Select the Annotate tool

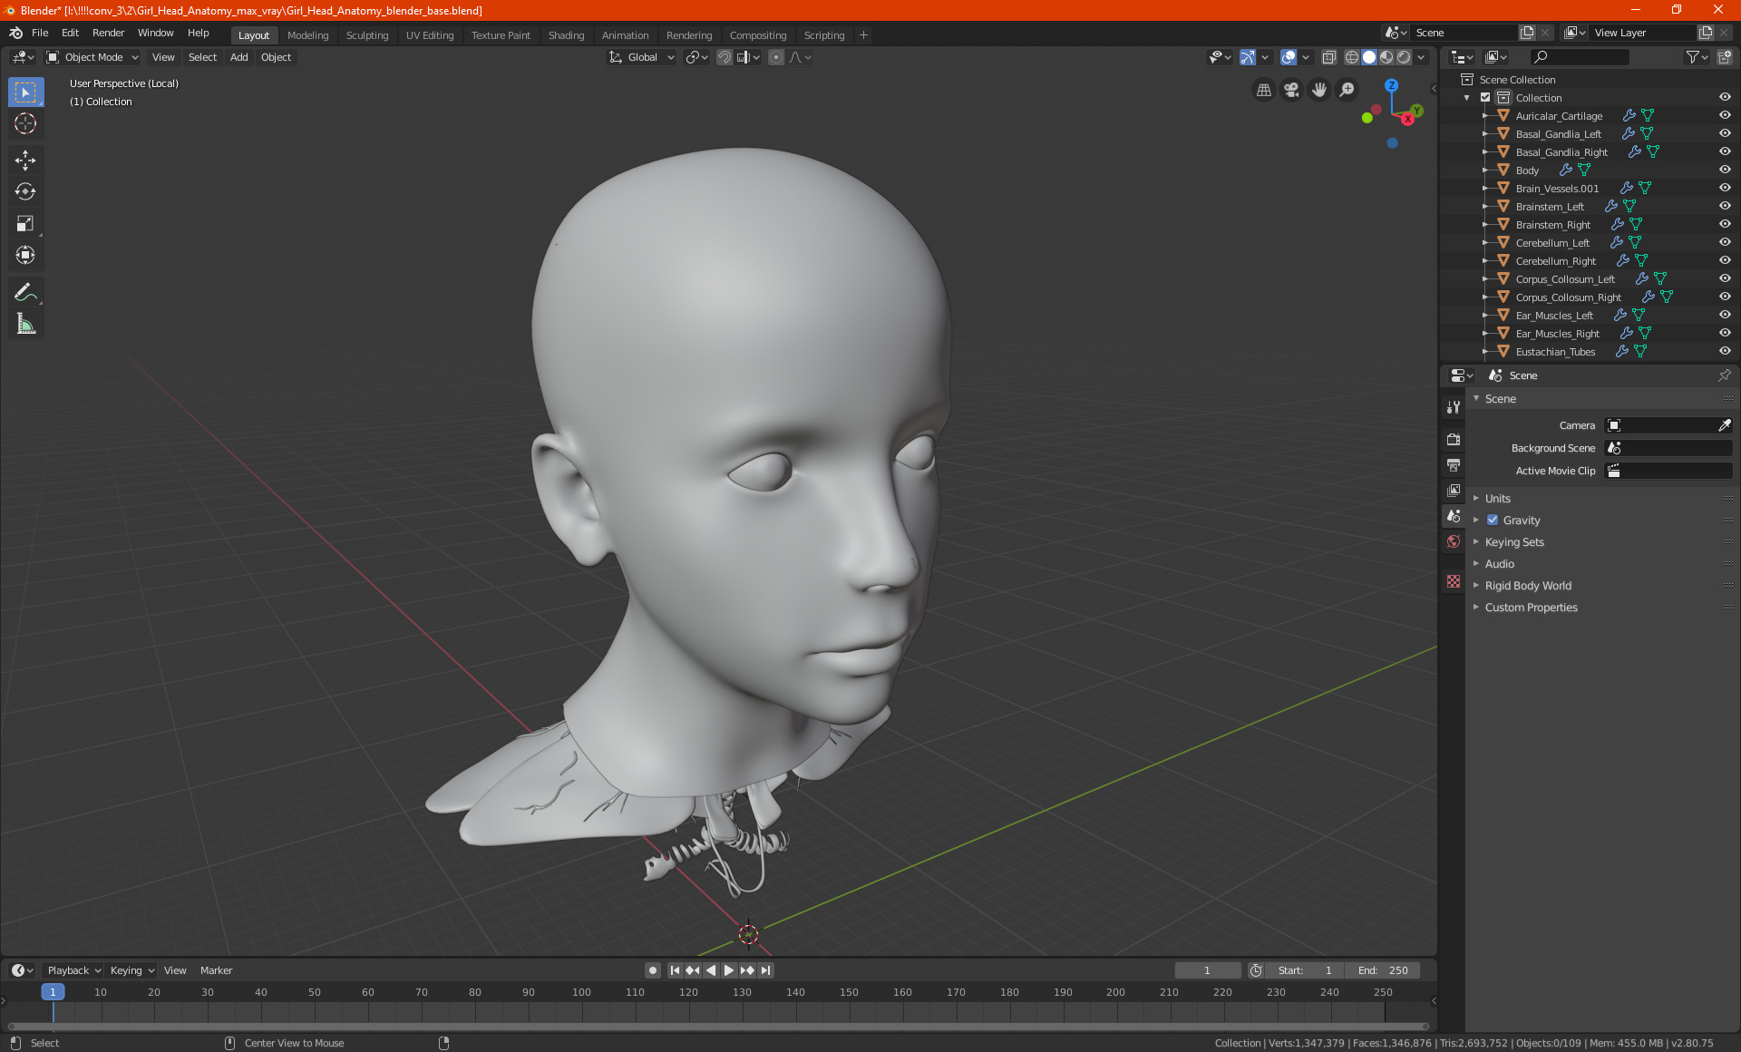(x=25, y=292)
